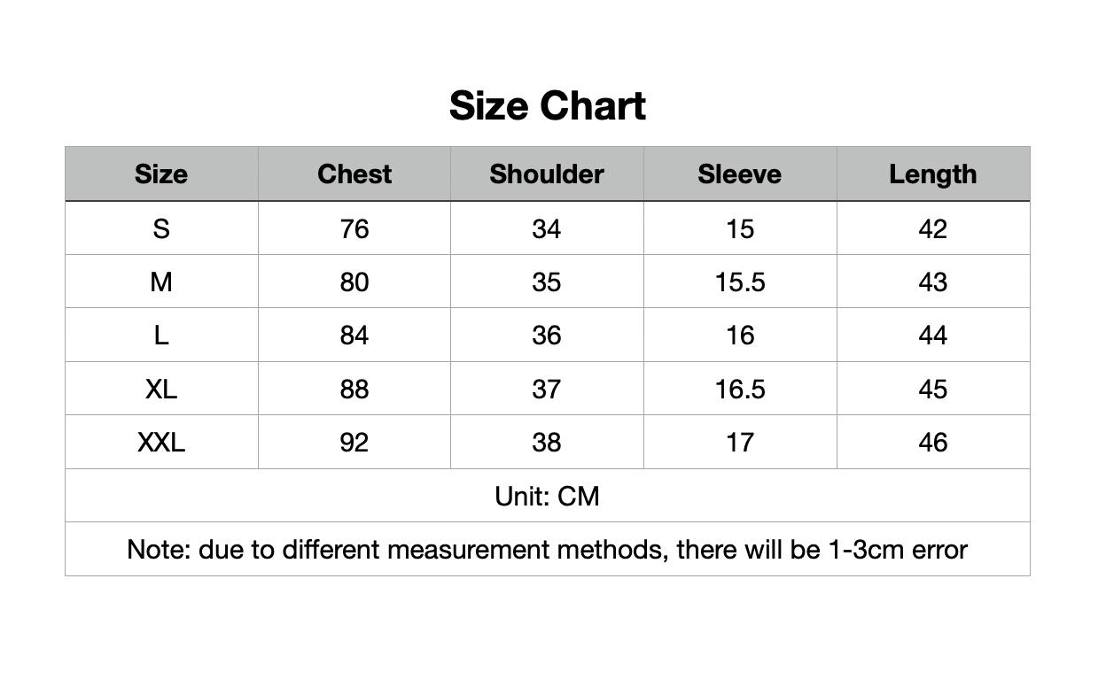This screenshot has width=1106, height=687.
Task: Click the L size row label
Action: coord(161,336)
